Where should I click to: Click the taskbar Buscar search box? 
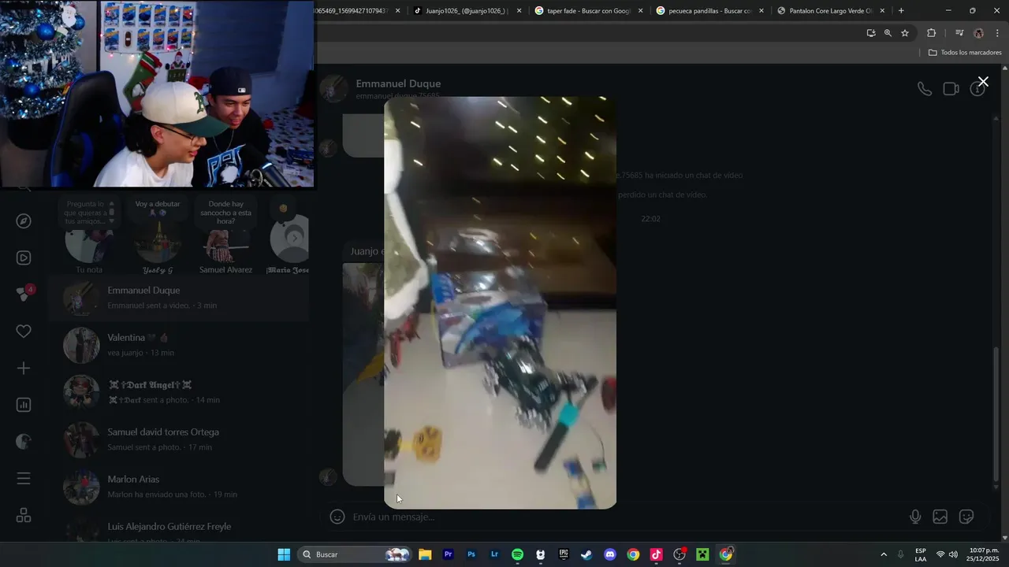coord(355,554)
